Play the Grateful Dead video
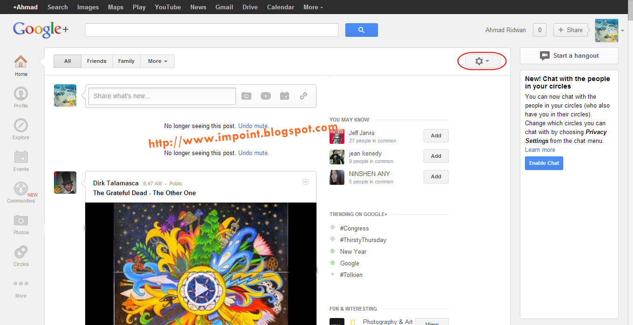Screen dimensions: 633x325 tap(201, 289)
